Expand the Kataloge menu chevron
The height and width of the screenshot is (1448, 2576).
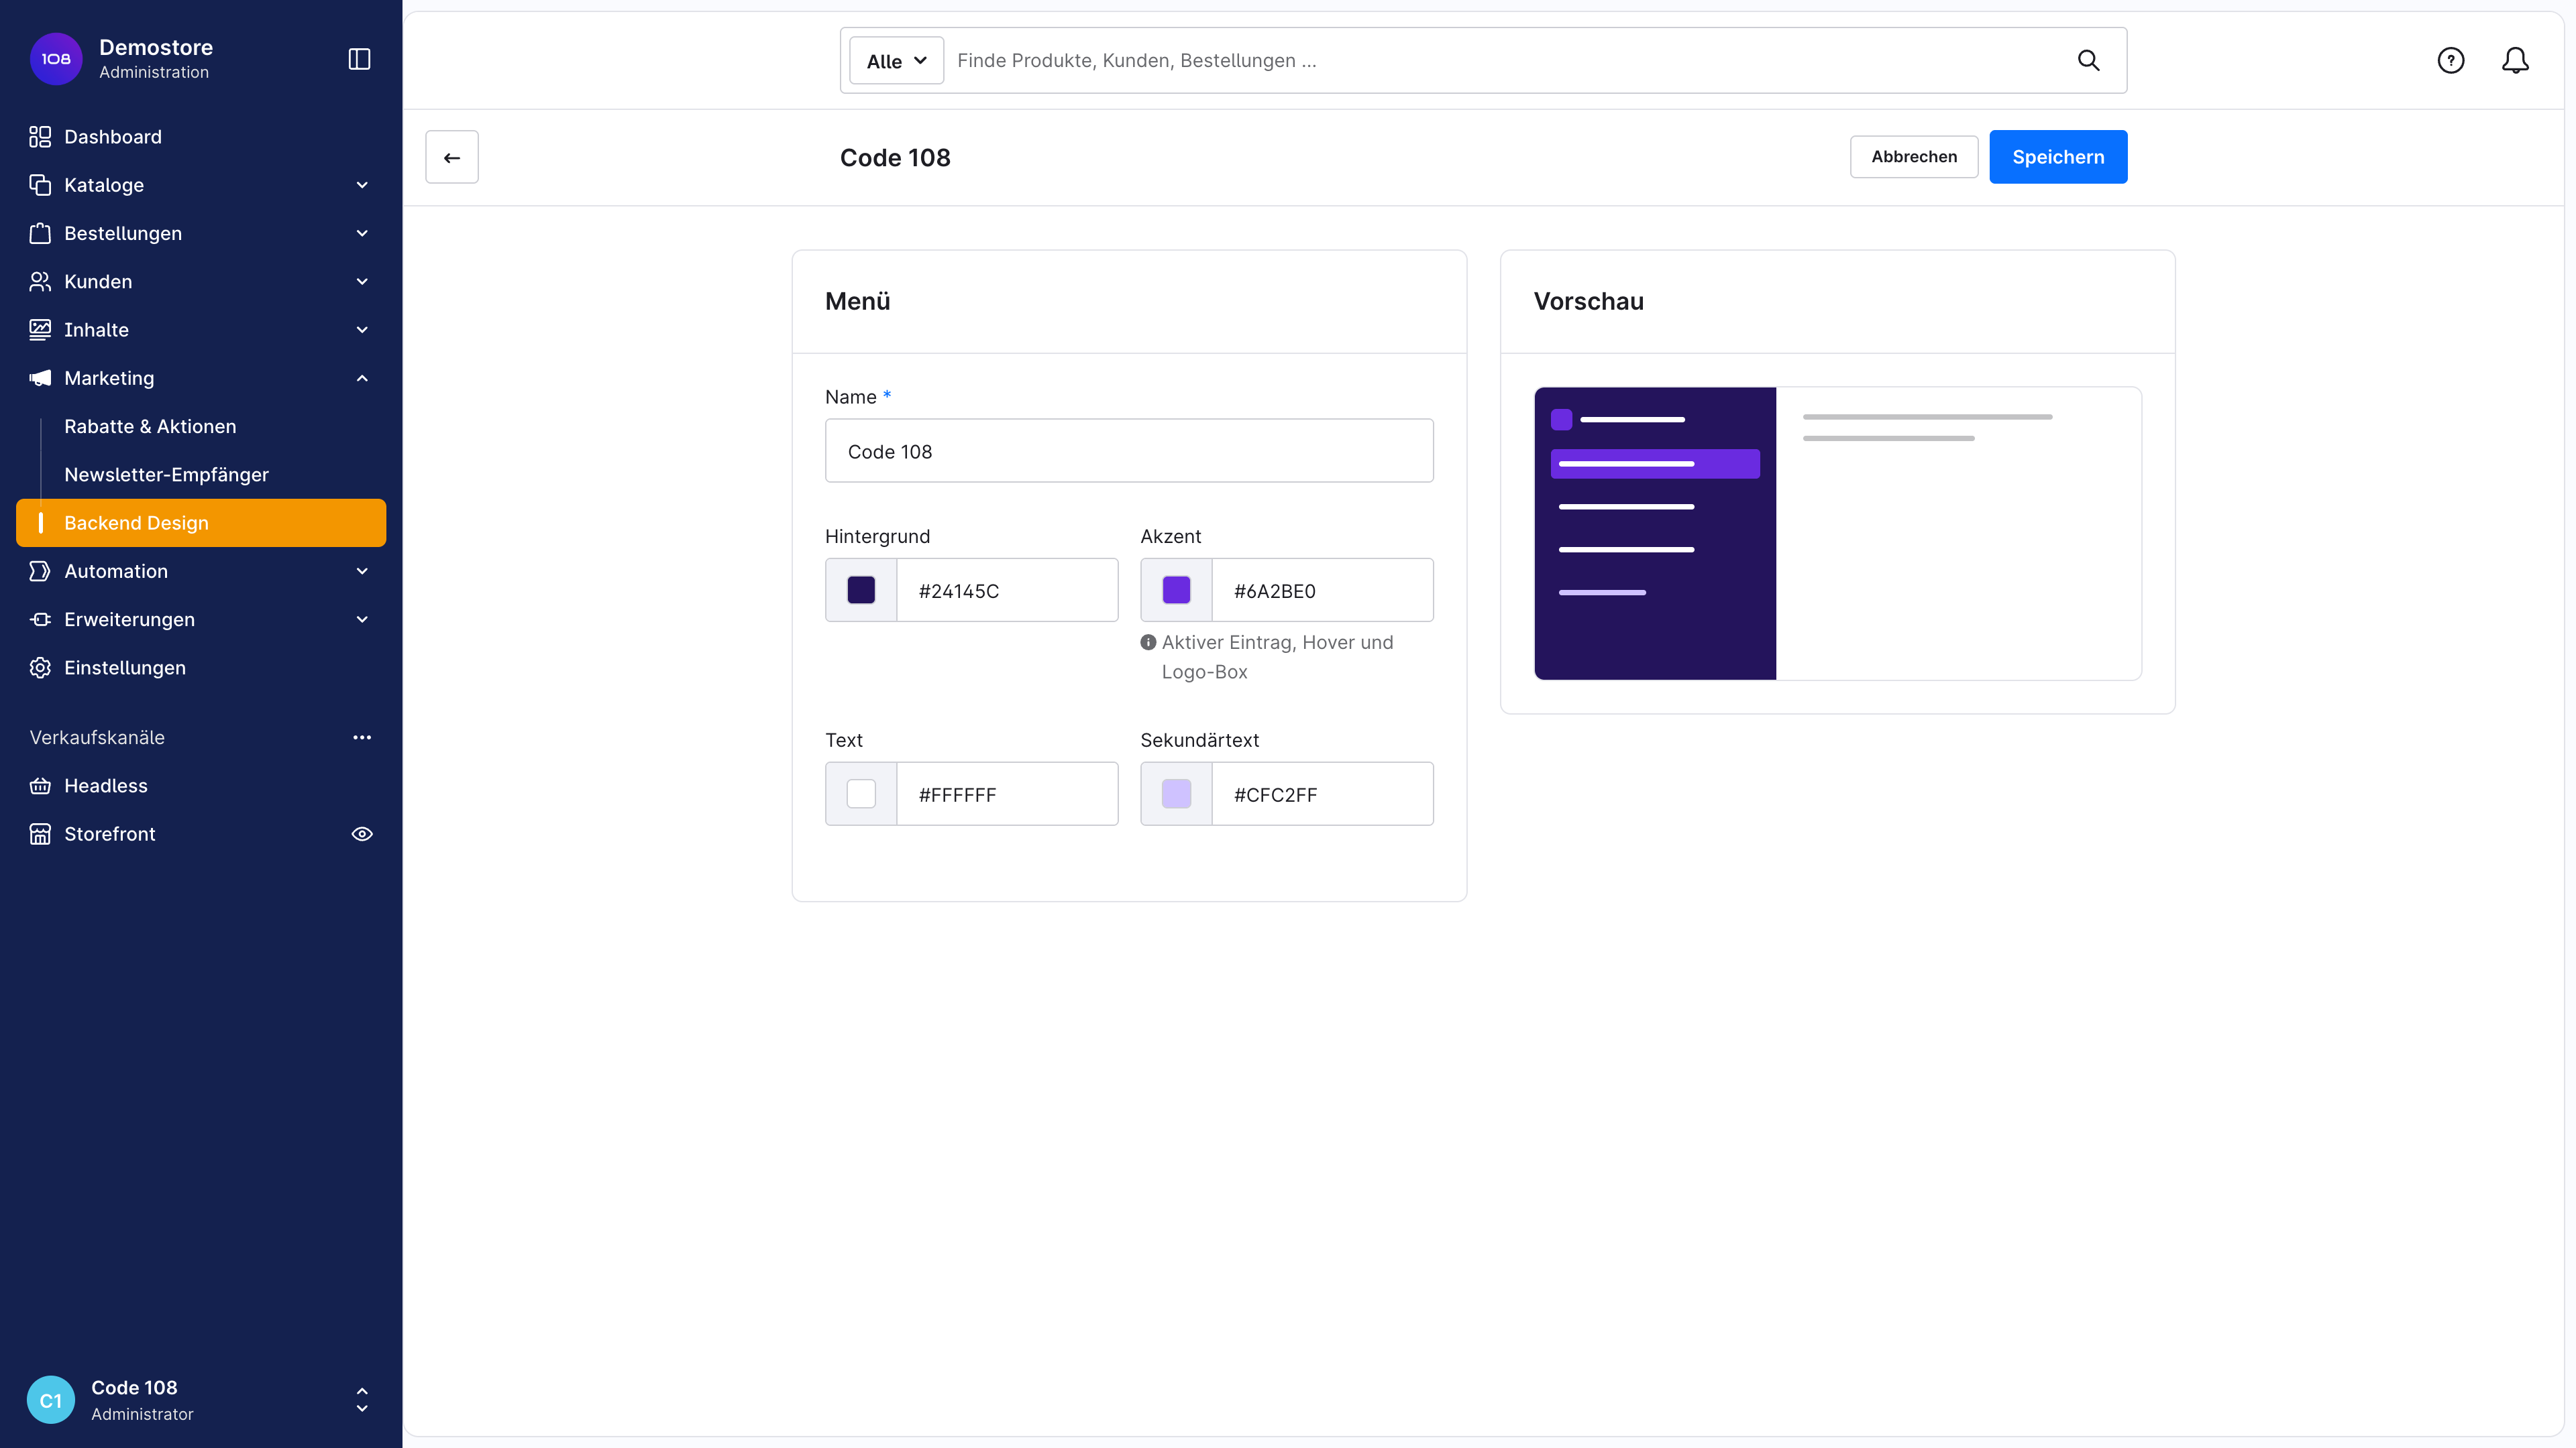point(362,185)
